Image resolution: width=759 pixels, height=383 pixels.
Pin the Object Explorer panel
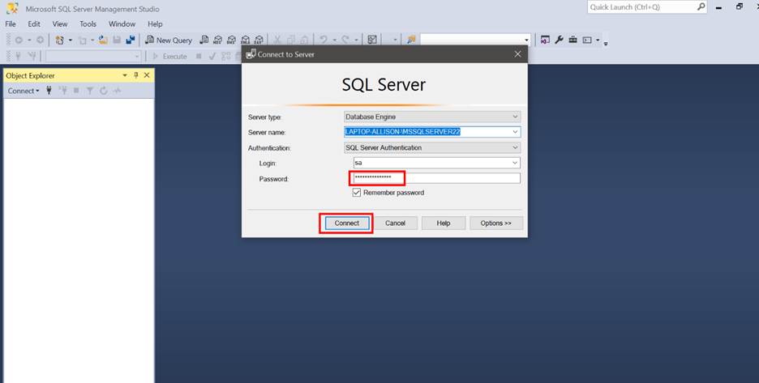coord(135,75)
